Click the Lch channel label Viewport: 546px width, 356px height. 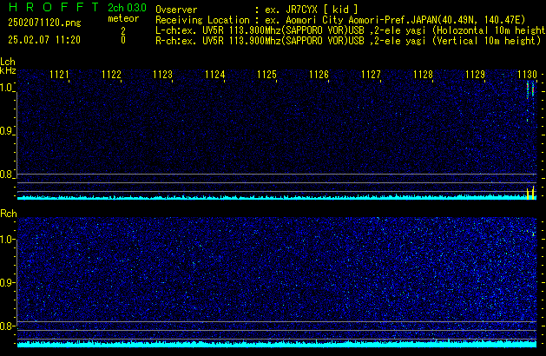8,62
